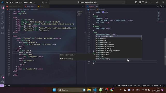
Task: Switch to the main.js tab
Action: click(42, 6)
